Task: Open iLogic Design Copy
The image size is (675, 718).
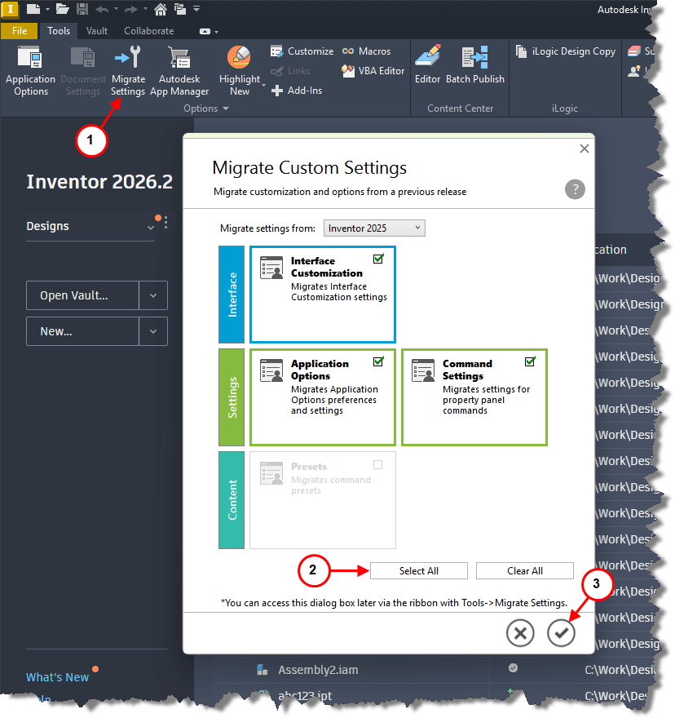Action: tap(566, 51)
